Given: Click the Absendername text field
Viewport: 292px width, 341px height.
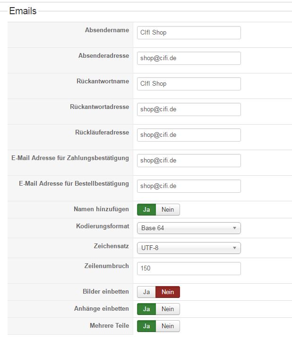Looking at the screenshot, I should [189, 33].
